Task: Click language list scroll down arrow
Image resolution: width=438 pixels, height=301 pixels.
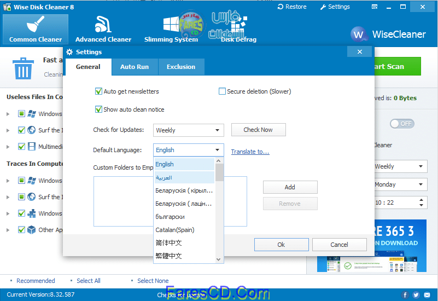Action: pyautogui.click(x=219, y=259)
